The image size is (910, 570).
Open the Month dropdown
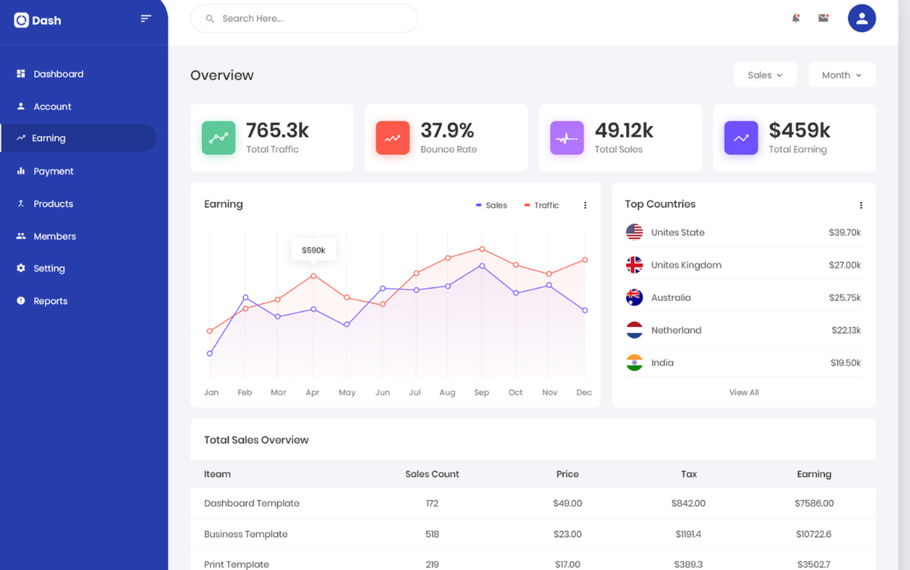[841, 75]
